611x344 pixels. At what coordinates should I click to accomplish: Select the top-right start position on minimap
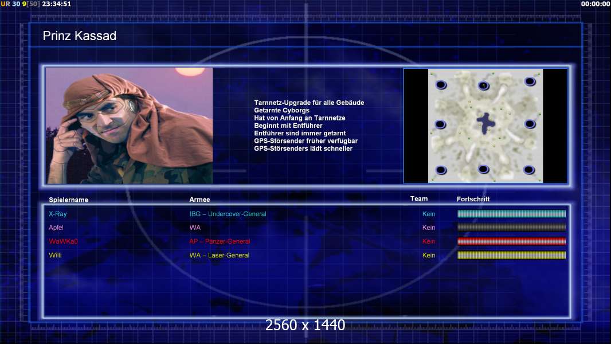[528, 82]
